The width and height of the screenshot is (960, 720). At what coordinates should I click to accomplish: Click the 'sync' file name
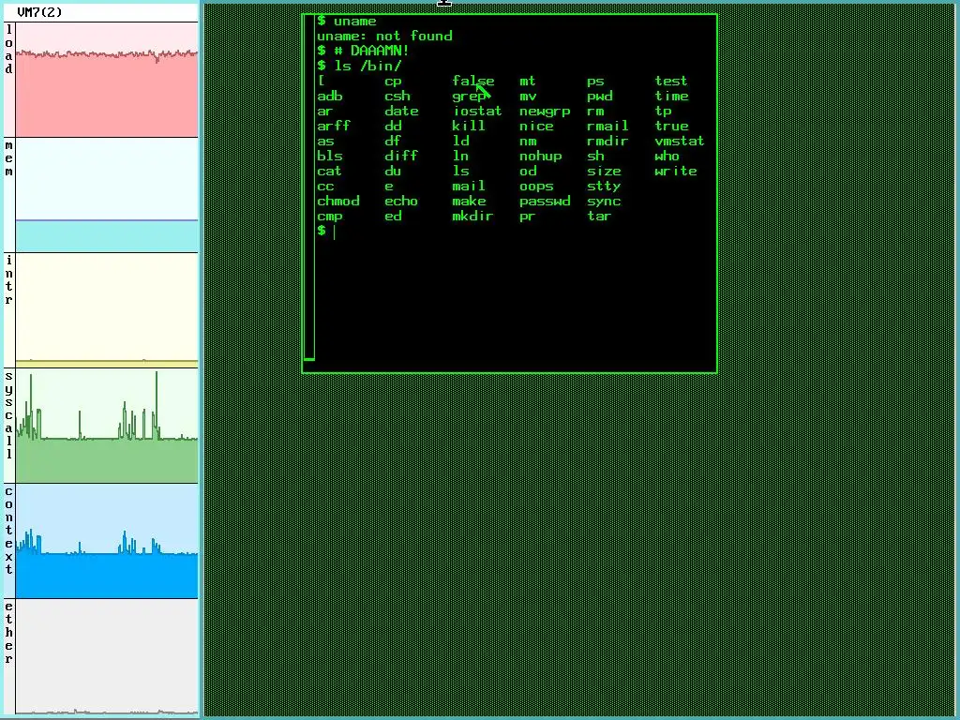tap(604, 202)
